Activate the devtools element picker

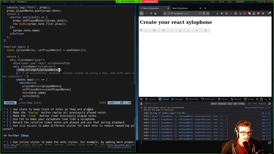point(141,99)
